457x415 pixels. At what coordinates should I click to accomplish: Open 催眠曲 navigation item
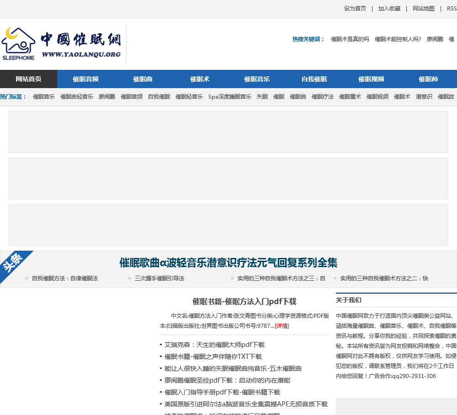click(143, 79)
